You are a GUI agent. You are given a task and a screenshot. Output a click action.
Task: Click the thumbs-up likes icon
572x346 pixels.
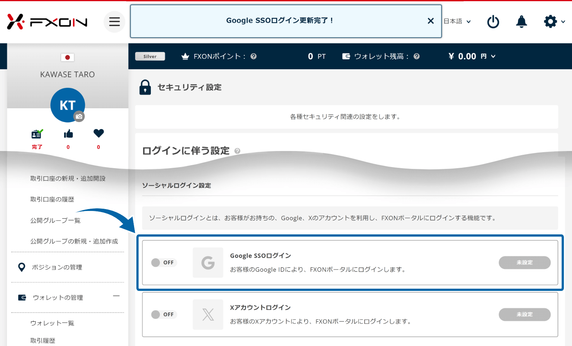coord(68,134)
